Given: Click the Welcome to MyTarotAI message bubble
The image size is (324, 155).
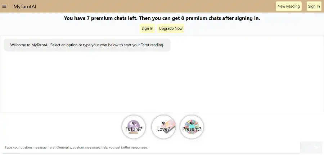Looking at the screenshot, I should coord(87,45).
